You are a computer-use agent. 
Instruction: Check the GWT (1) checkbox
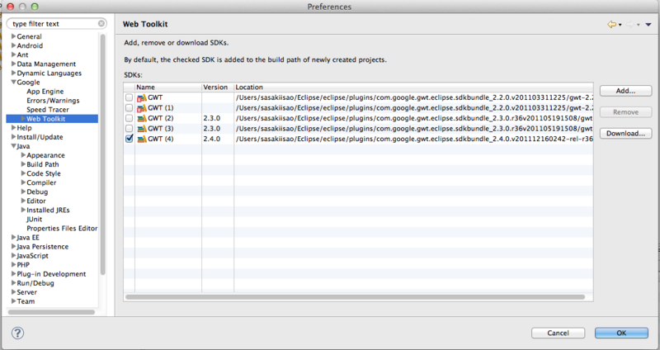pyautogui.click(x=129, y=108)
